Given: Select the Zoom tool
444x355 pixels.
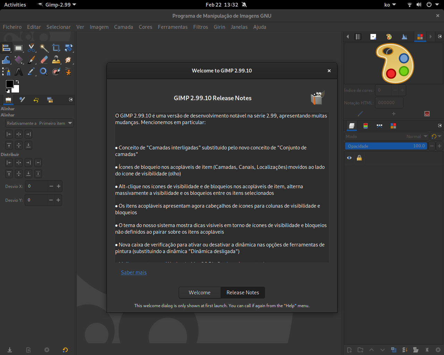Looking at the screenshot, I should [x=44, y=72].
